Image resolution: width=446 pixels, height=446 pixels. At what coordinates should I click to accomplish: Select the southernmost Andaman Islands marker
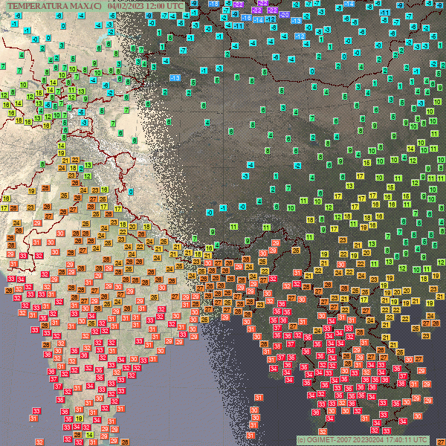[251, 435]
